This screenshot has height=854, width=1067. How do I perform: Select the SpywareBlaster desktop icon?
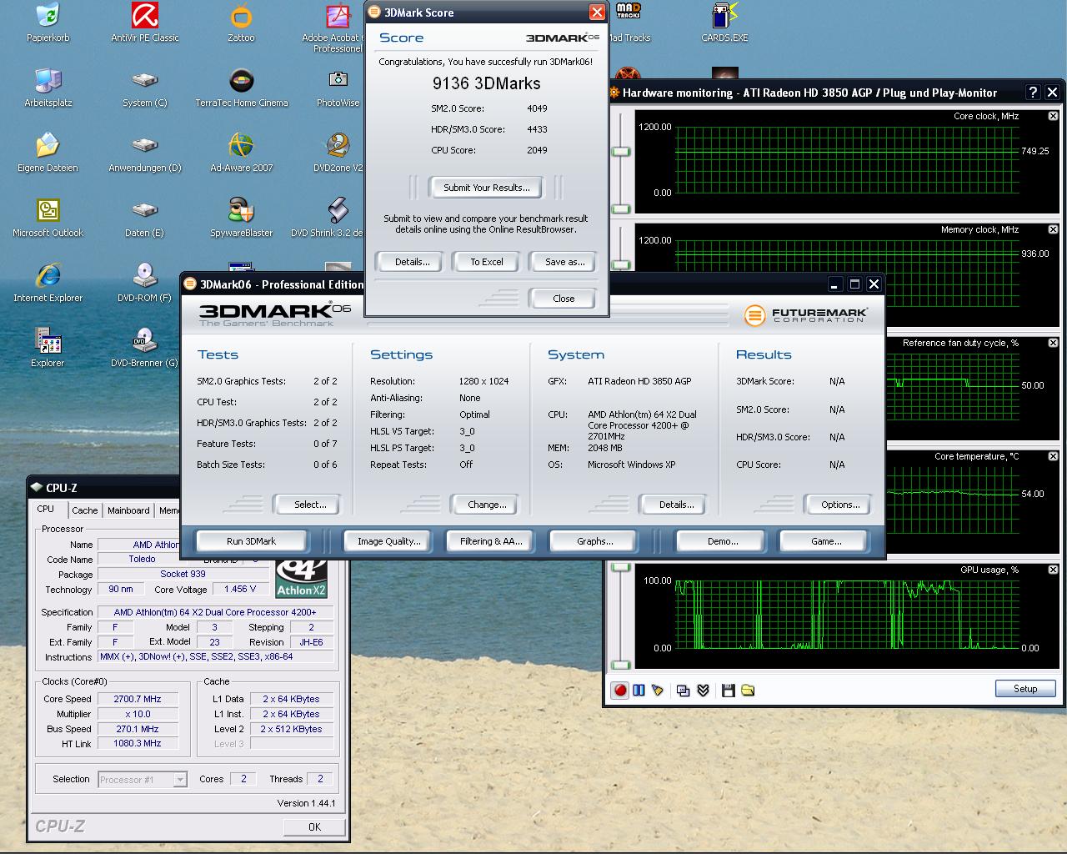coord(241,218)
